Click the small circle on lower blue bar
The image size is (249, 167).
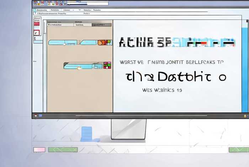pyautogui.click(x=79, y=68)
